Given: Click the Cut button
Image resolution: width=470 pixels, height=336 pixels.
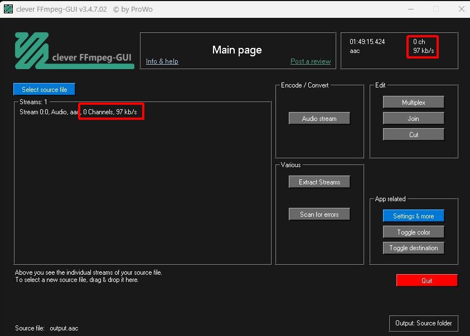Looking at the screenshot, I should 413,135.
